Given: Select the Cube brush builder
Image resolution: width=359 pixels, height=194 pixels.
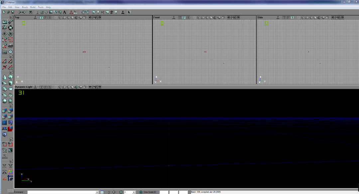Looking at the screenshot, I should (x=11, y=77).
